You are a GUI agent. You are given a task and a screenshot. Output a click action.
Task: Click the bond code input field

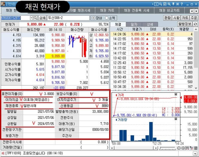pyautogui.click(x=16, y=18)
